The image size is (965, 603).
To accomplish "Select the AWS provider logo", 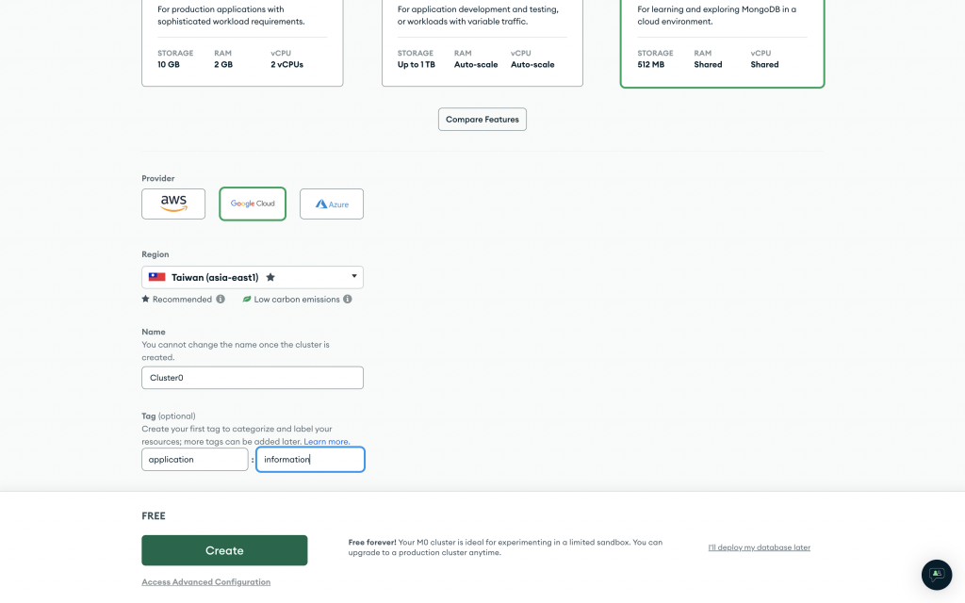I will click(x=173, y=204).
